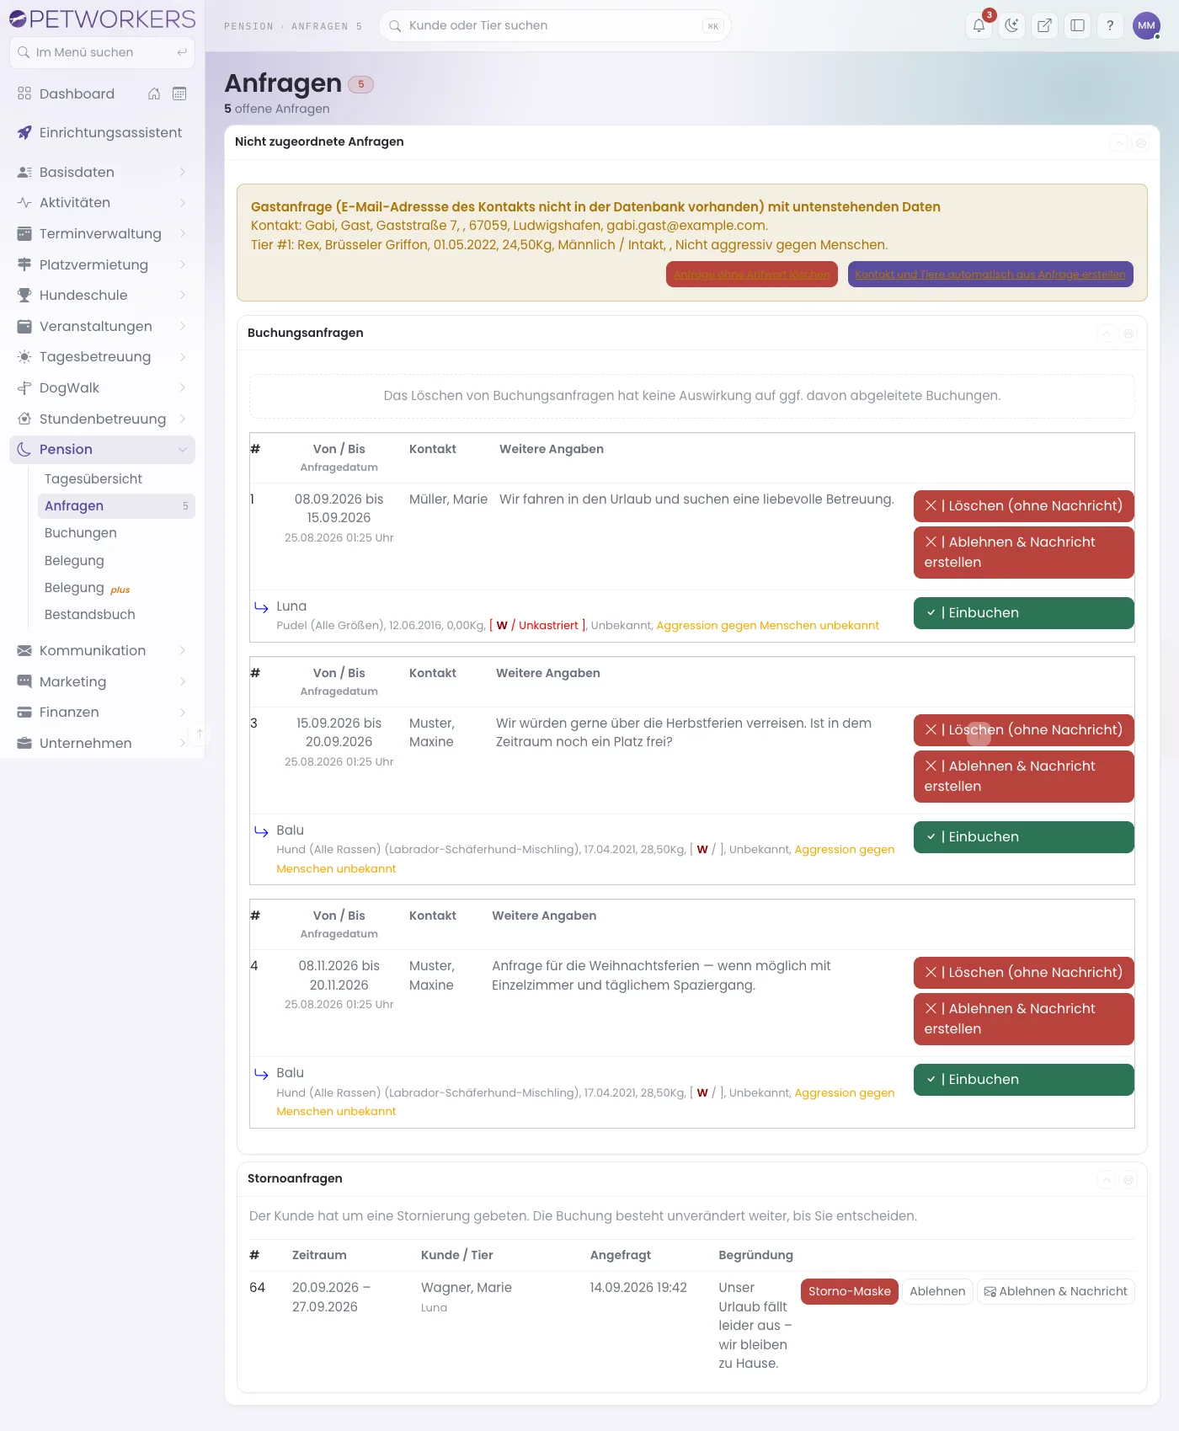Viewport: 1179px width, 1431px height.
Task: Open the external link icon in header
Action: pos(1044,25)
